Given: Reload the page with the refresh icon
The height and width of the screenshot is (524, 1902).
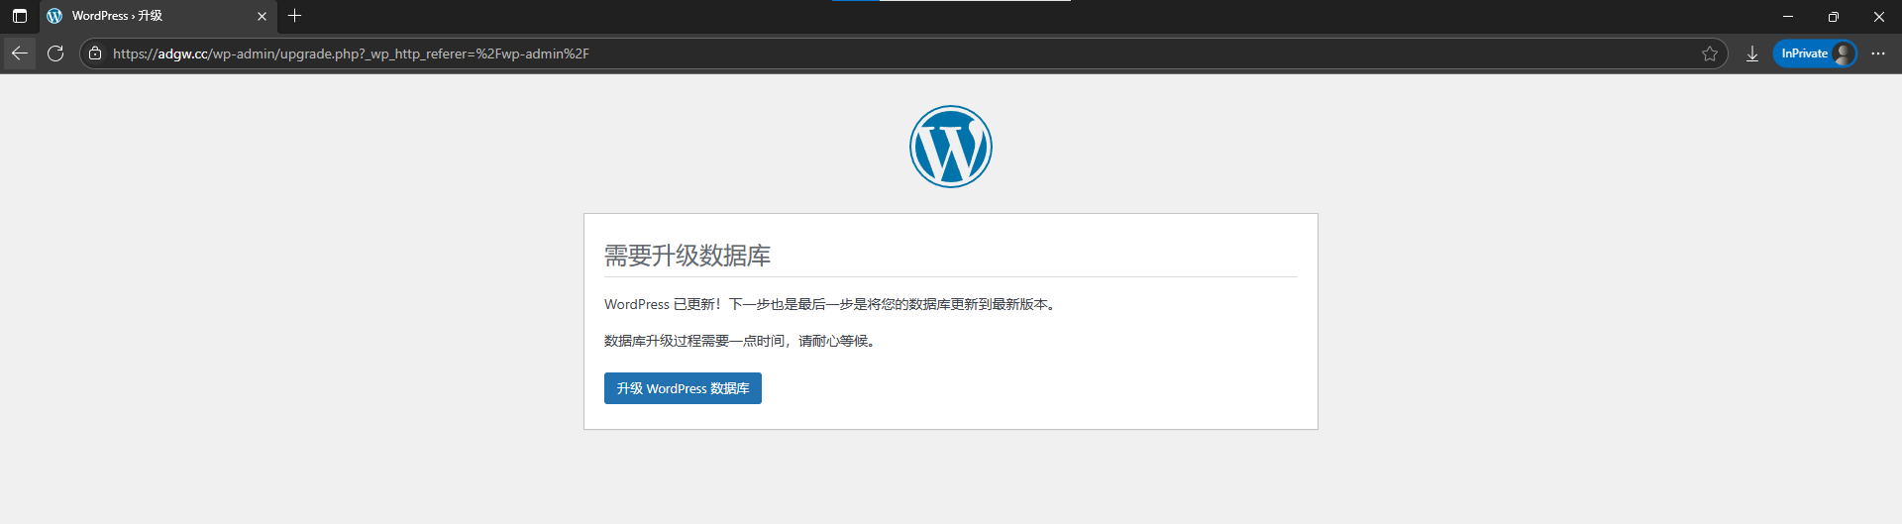Looking at the screenshot, I should pos(55,53).
